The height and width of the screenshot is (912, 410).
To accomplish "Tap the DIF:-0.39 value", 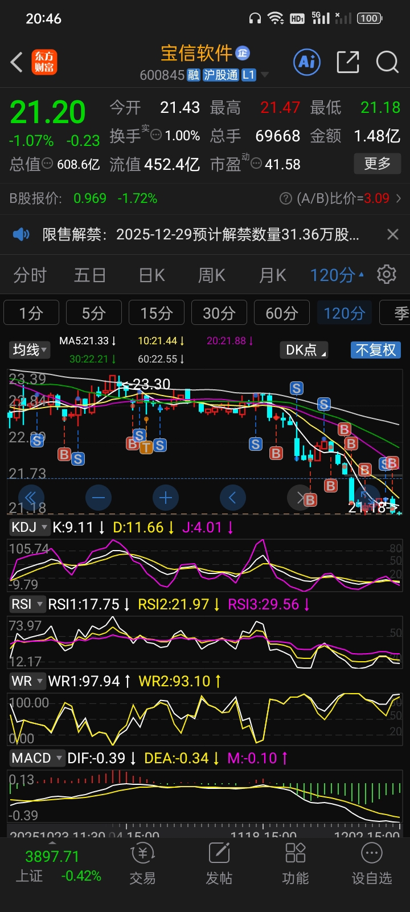I will (102, 758).
